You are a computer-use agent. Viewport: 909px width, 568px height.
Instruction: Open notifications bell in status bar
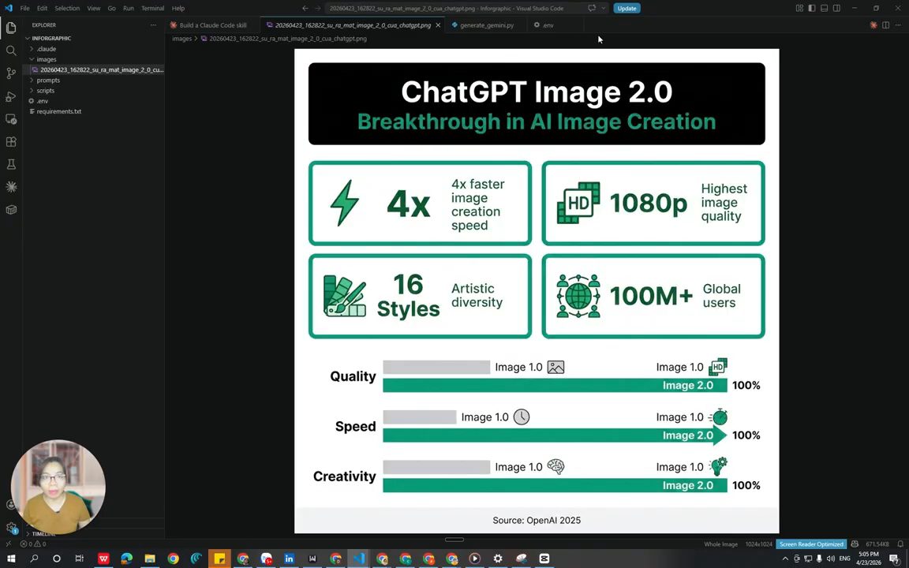point(900,544)
